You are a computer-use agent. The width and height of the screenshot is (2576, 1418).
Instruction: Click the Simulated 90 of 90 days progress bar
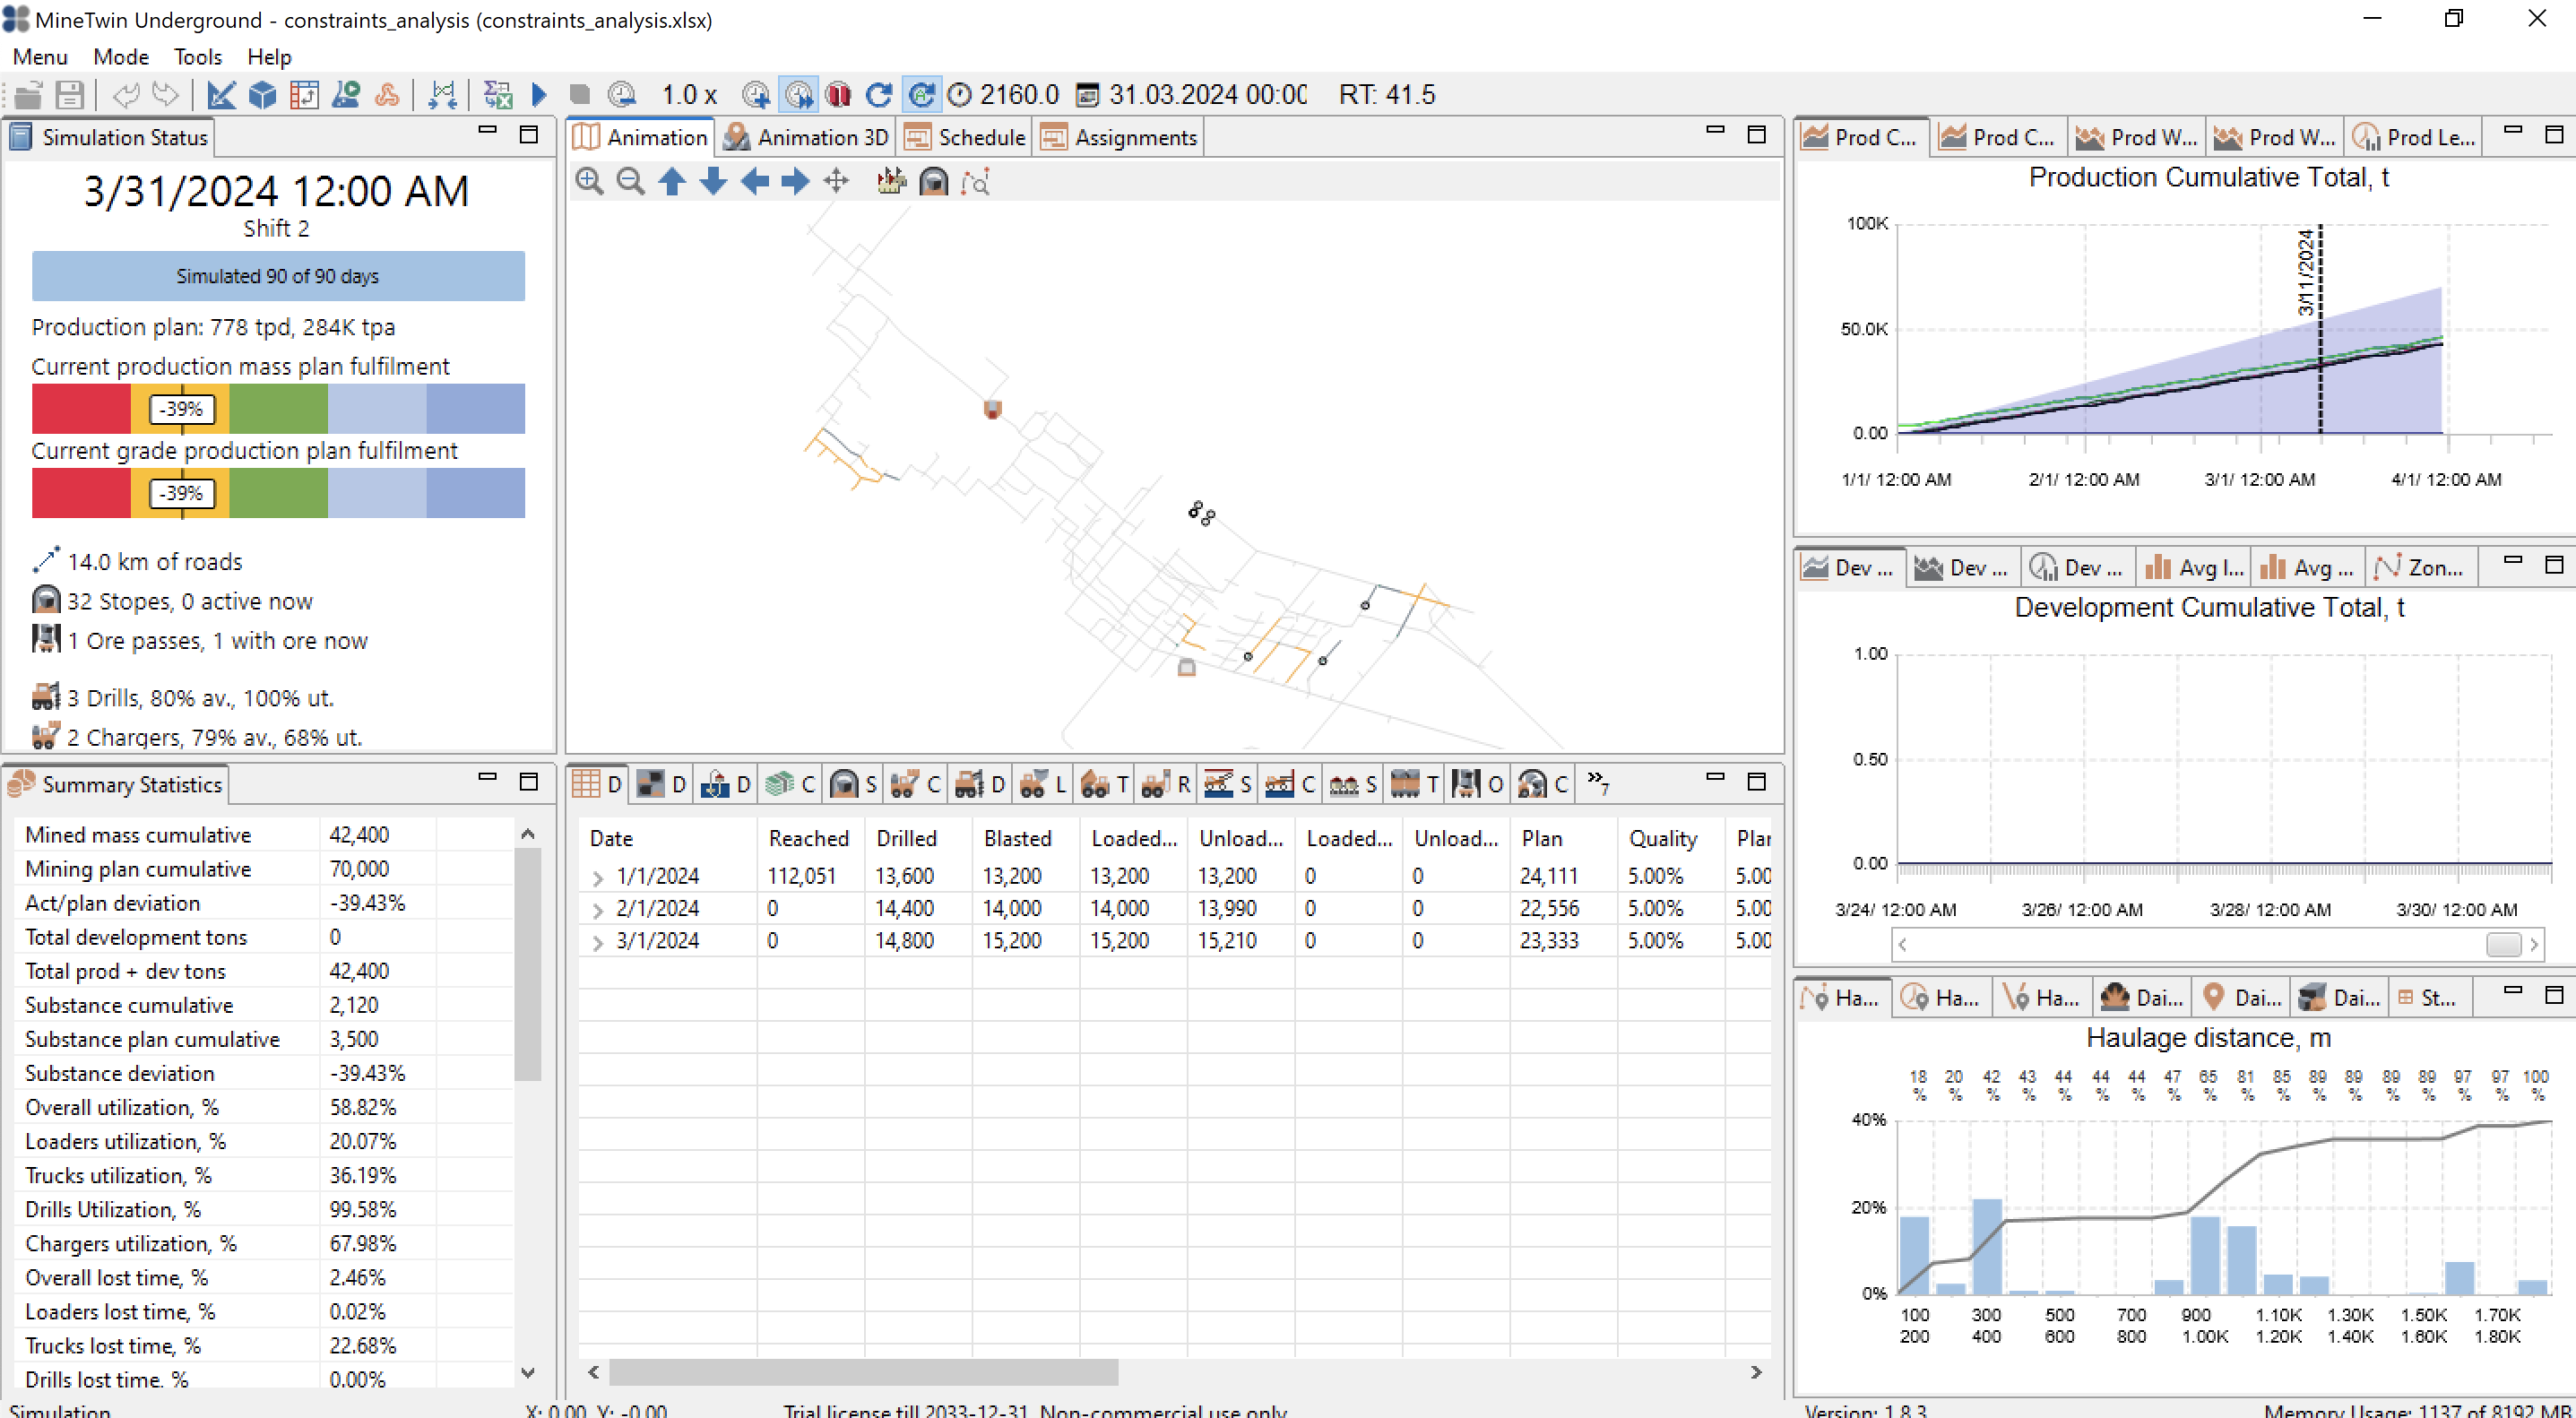tap(278, 276)
